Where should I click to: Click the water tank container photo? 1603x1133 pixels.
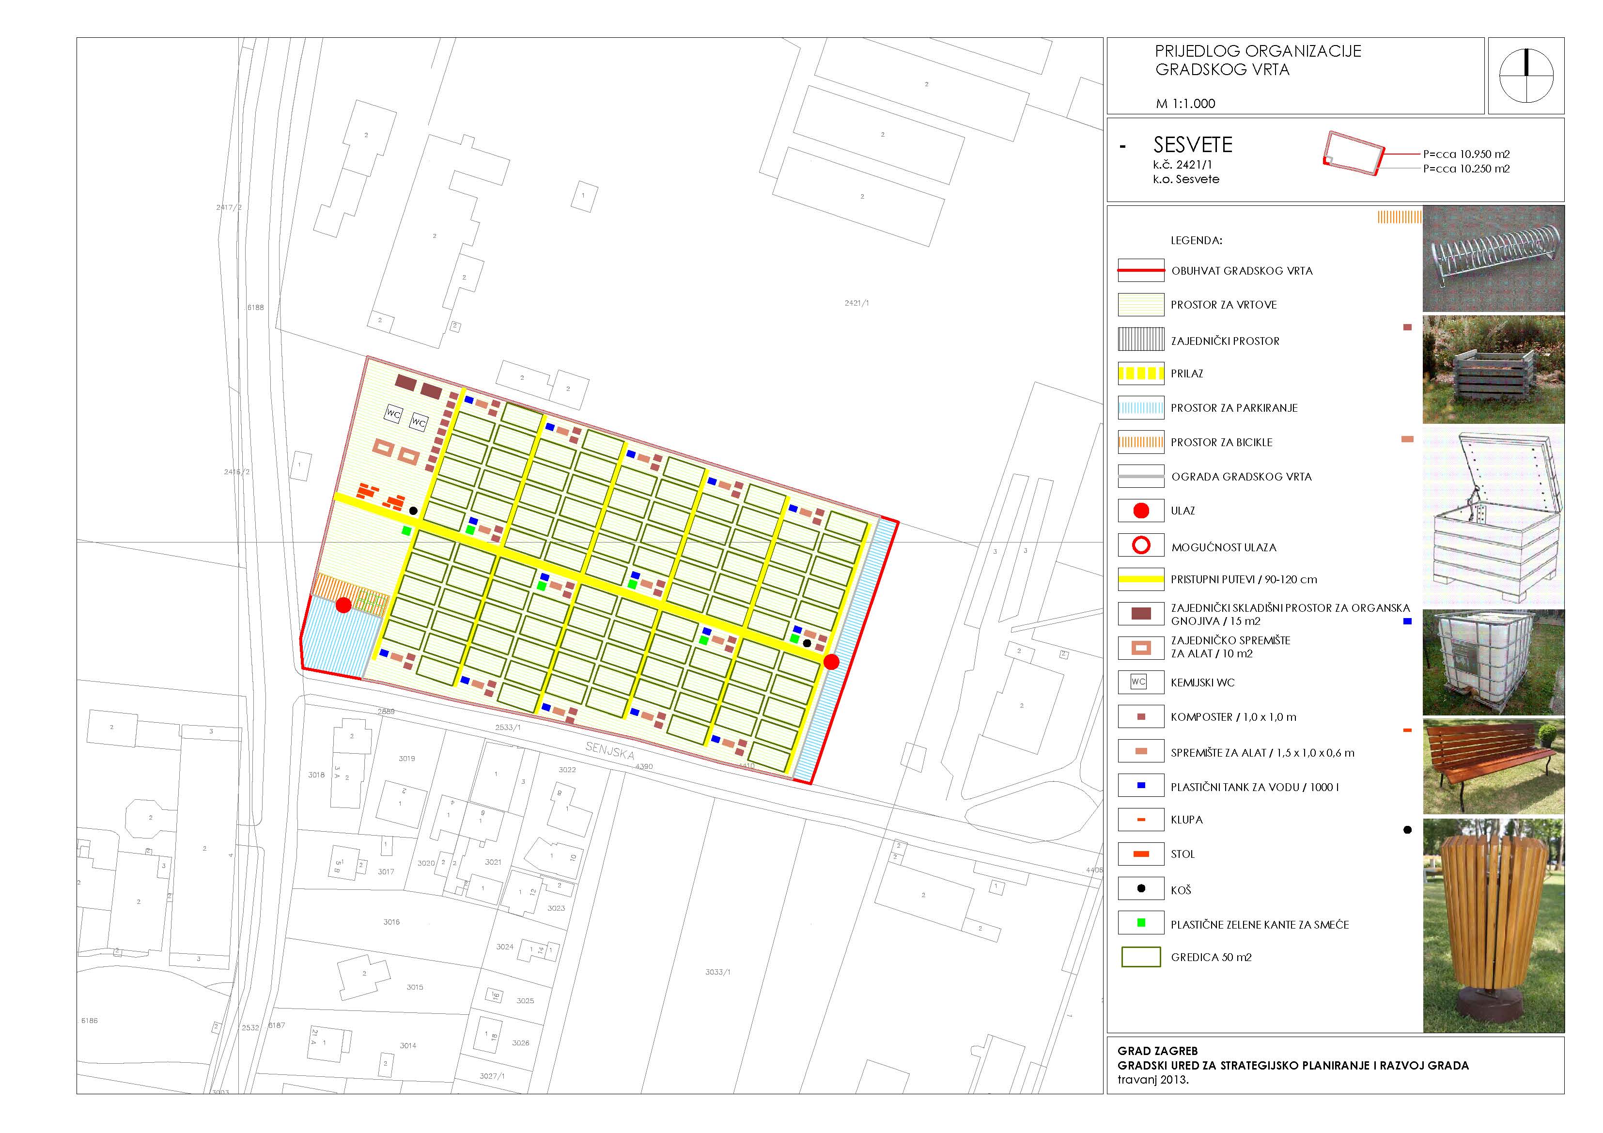click(1494, 662)
